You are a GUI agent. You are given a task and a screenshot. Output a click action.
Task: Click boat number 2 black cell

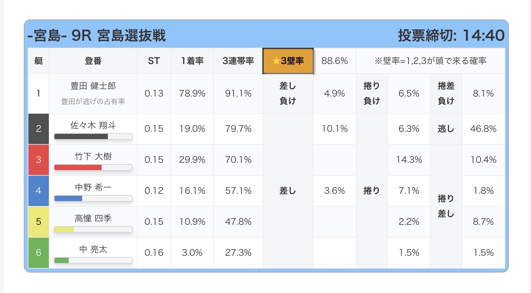click(x=39, y=129)
